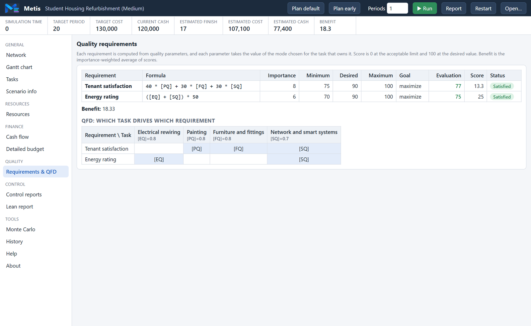531x326 pixels.
Task: Click the Plan early button
Action: [x=344, y=8]
